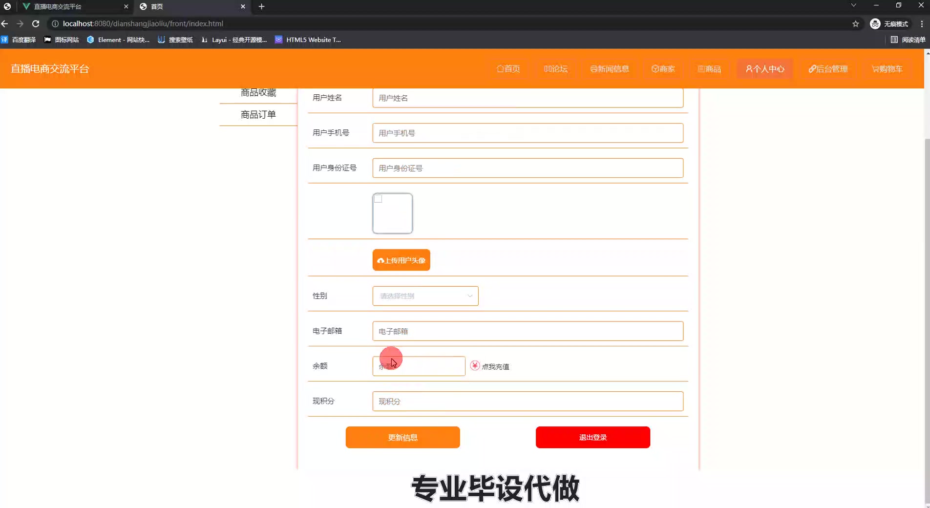Click the 直播电商交流平台 site title

tap(50, 69)
